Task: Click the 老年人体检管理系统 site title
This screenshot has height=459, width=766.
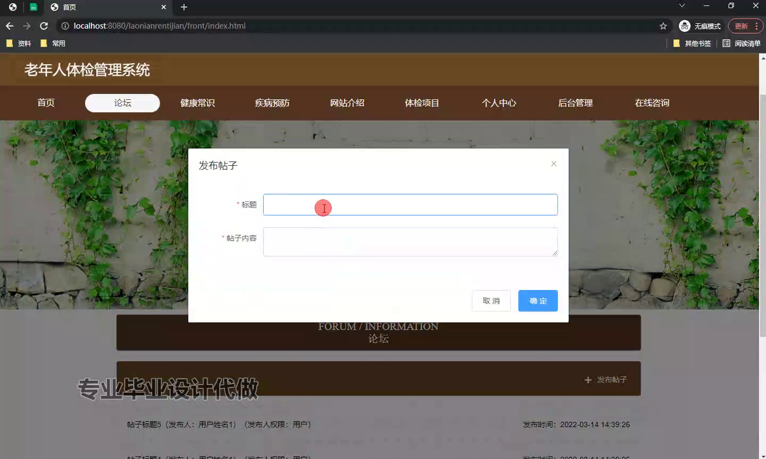Action: coord(87,70)
